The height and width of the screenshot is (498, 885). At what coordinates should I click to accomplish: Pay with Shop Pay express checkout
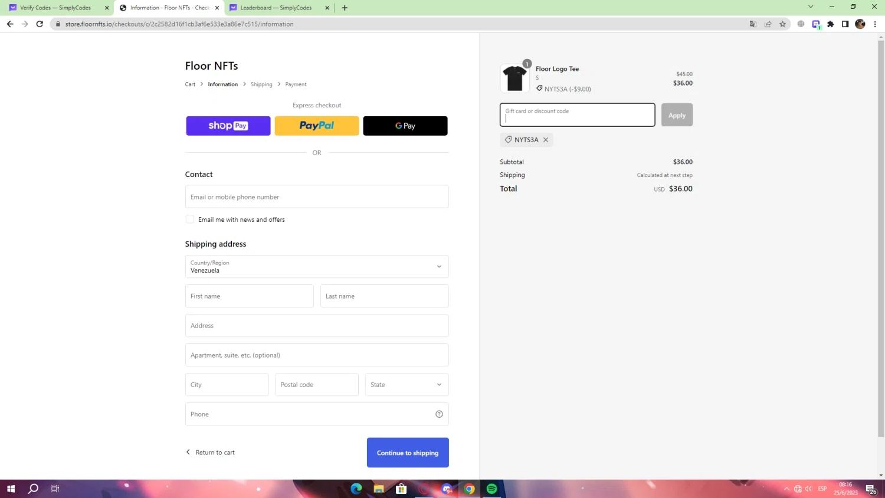(228, 126)
